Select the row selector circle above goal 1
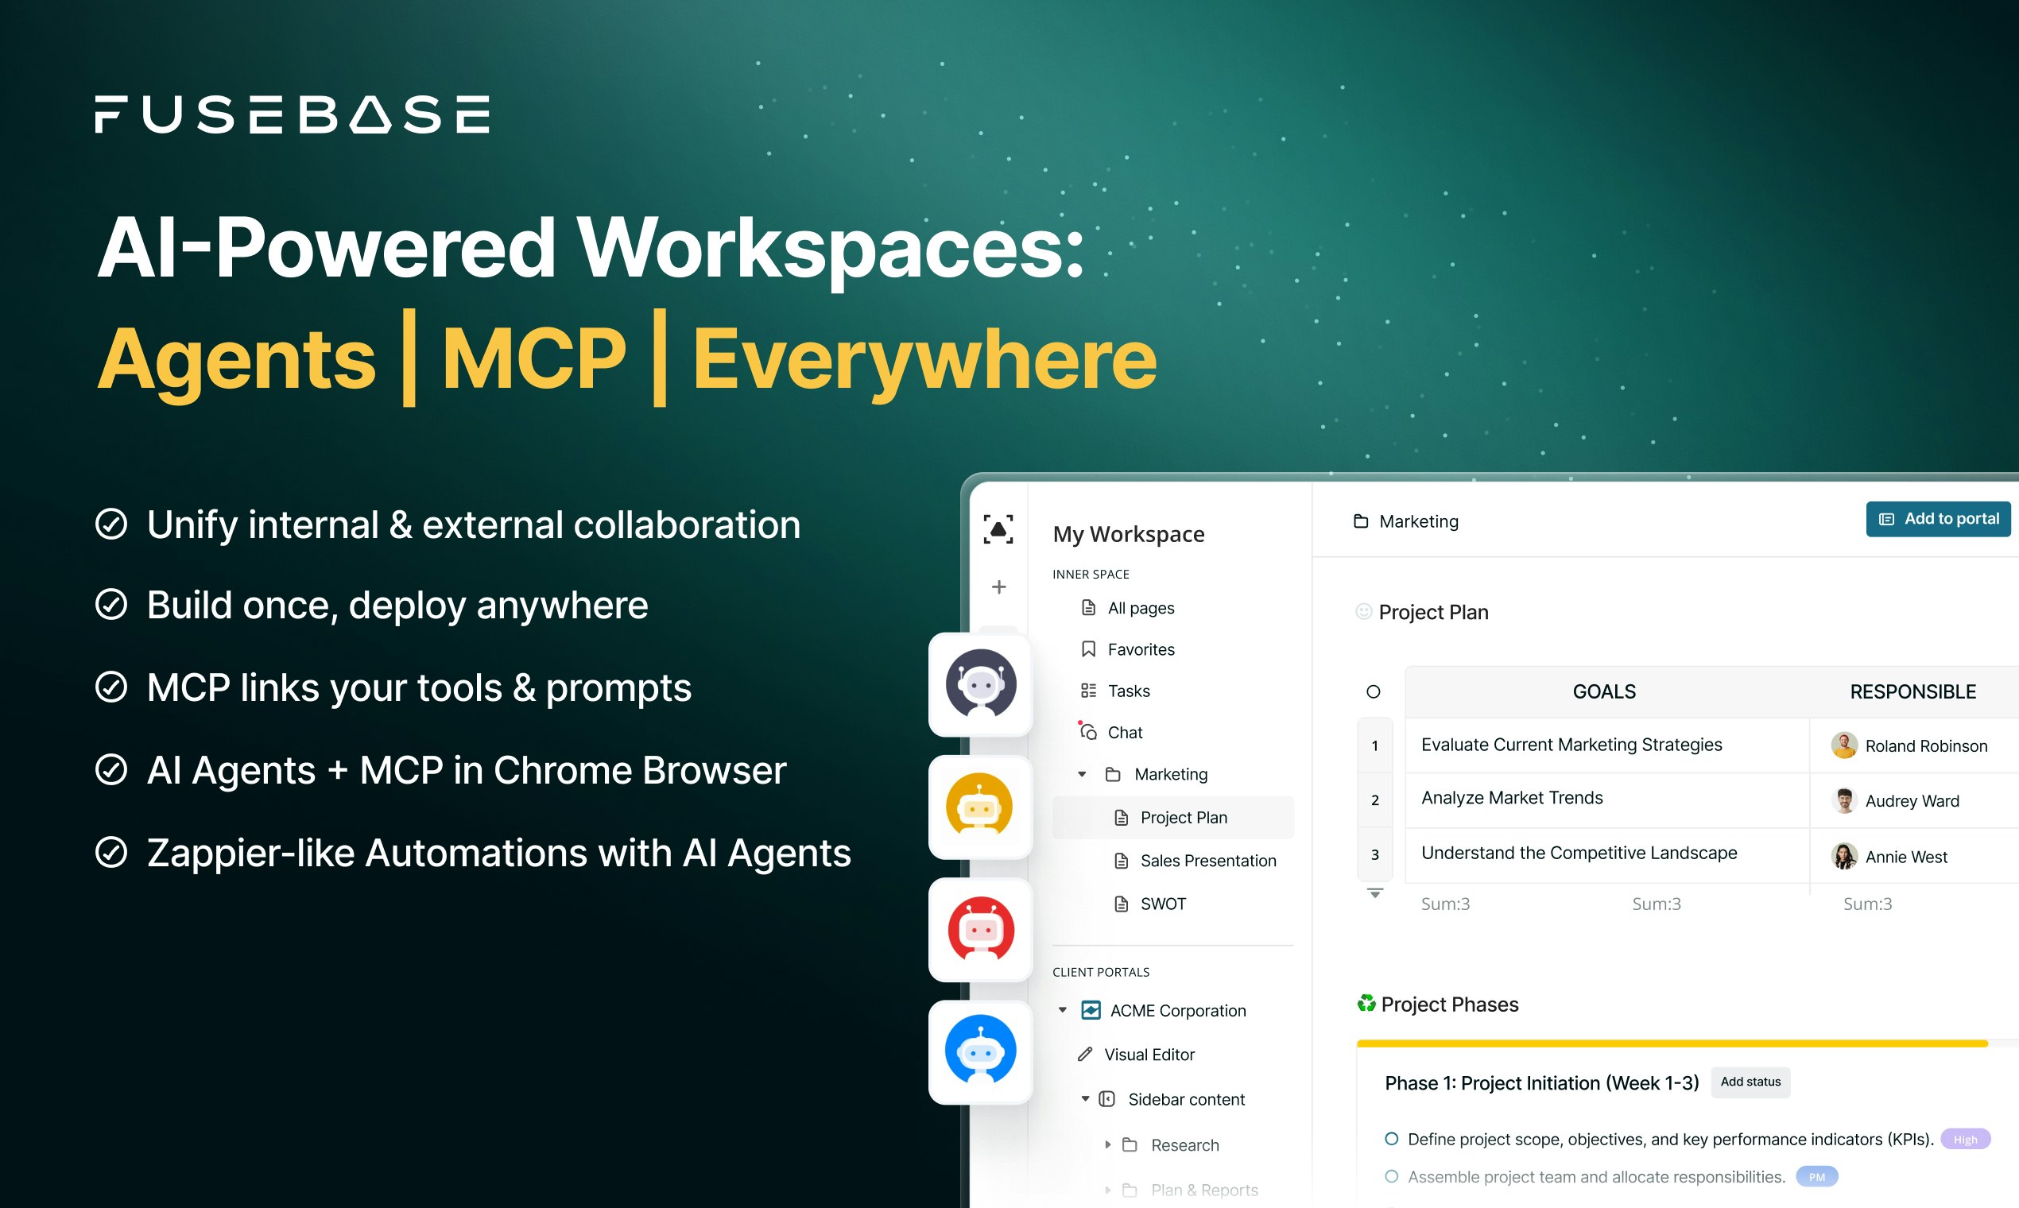This screenshot has height=1208, width=2019. (1374, 691)
